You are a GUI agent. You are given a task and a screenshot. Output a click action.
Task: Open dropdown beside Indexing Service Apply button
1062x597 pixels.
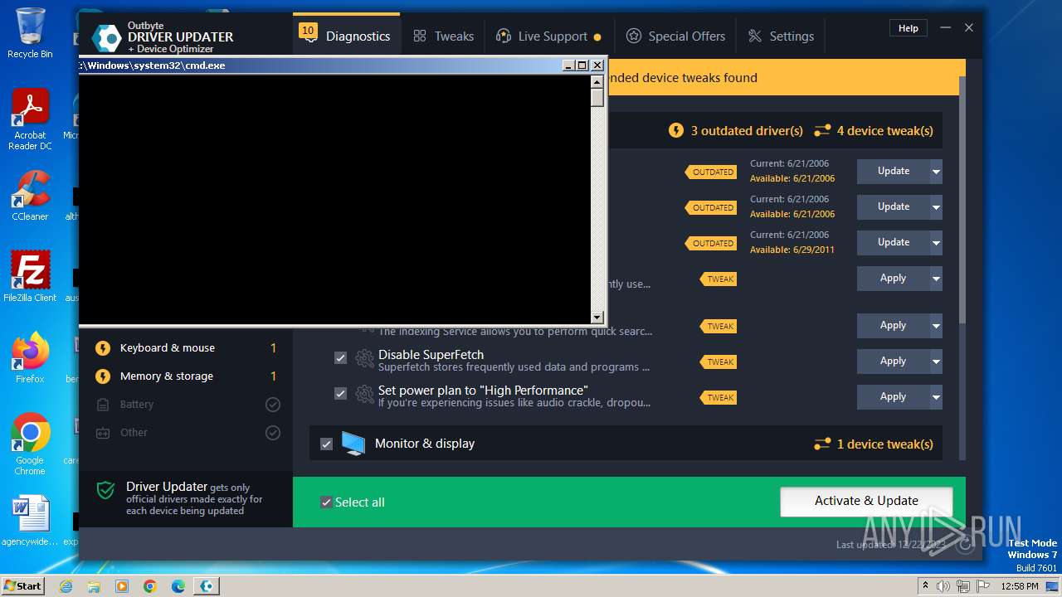coord(936,326)
